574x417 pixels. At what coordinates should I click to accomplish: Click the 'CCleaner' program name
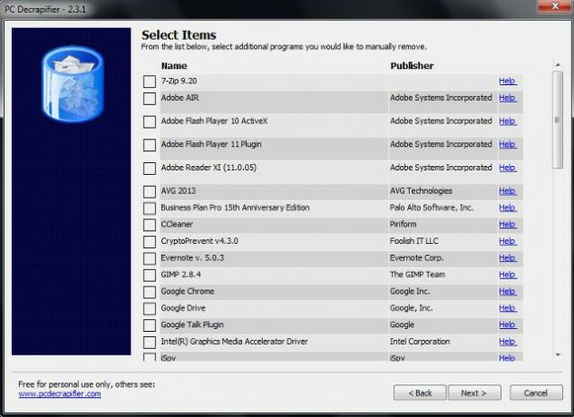coord(177,224)
